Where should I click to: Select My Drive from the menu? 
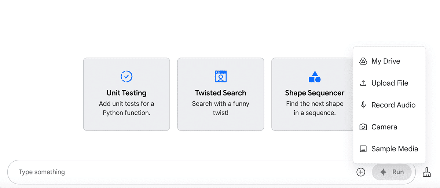385,61
